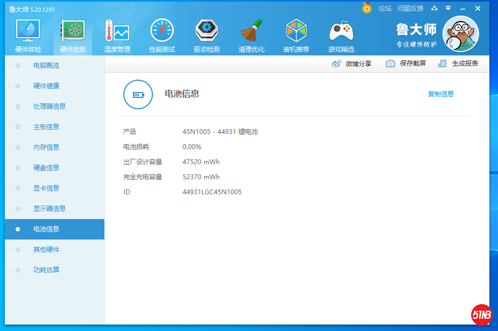Open the 性能测试 gauge icon
Image resolution: width=498 pixels, height=331 pixels.
(162, 31)
